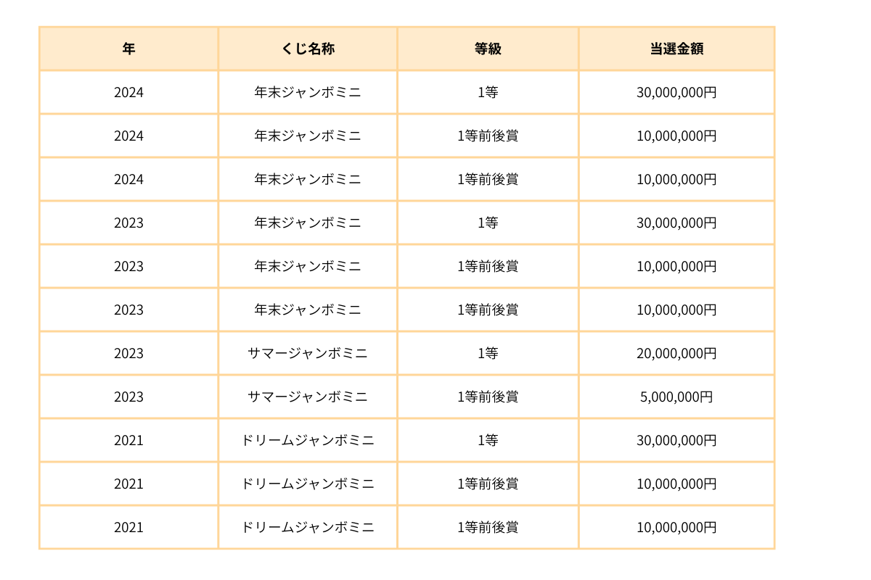Select 30,000,000円 in the 2024 row
The width and height of the screenshot is (871, 580).
(x=676, y=92)
